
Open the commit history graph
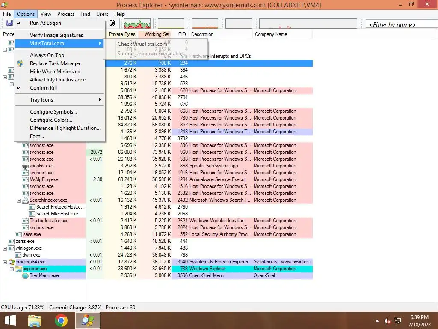(x=171, y=24)
